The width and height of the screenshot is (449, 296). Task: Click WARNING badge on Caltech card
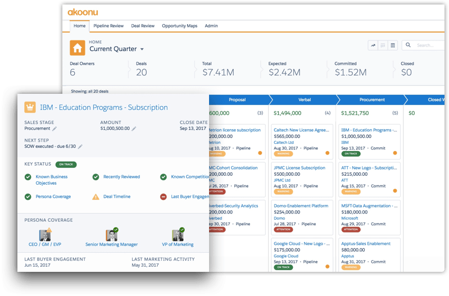[x=283, y=154]
